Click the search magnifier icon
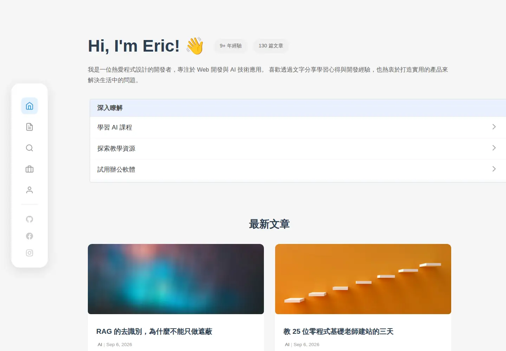The image size is (506, 351). (x=30, y=148)
